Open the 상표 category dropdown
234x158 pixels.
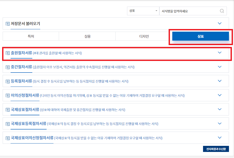[143, 11]
